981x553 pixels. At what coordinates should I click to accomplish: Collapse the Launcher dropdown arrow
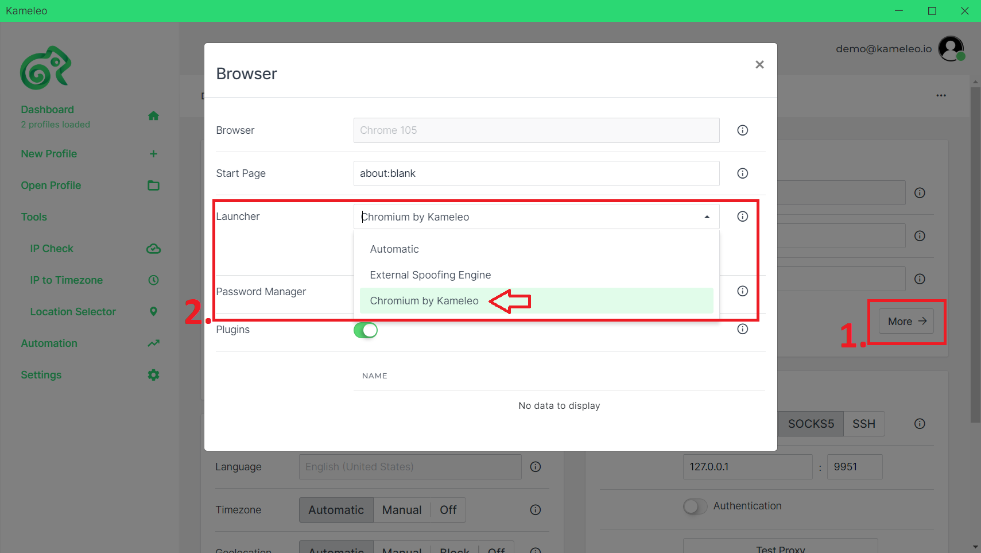pyautogui.click(x=707, y=217)
